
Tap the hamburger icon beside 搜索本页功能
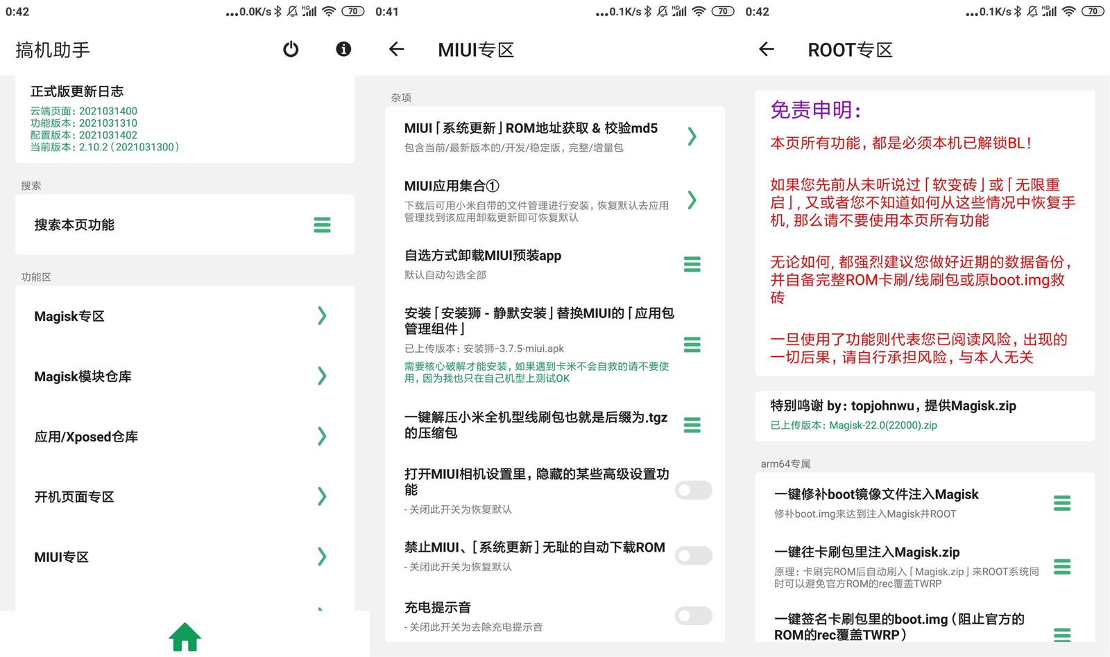click(x=321, y=225)
